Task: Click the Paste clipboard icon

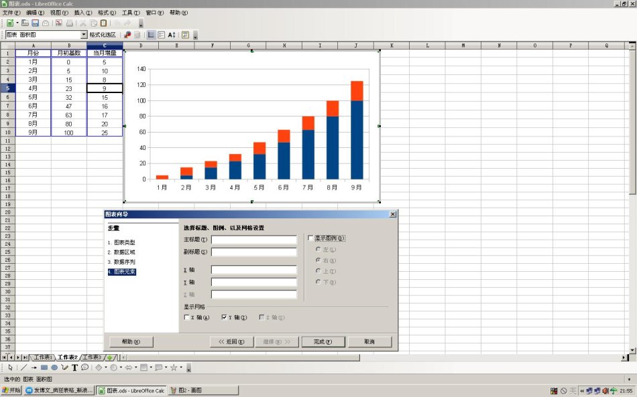Action: tap(103, 23)
